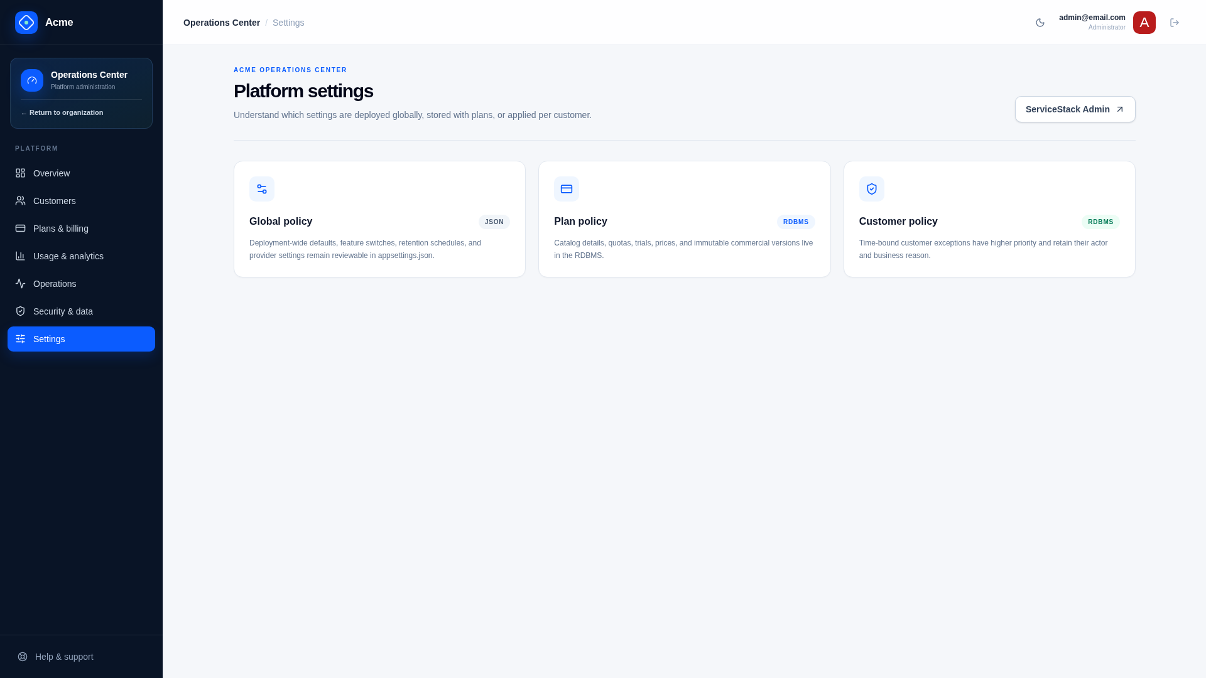
Task: Click the Acme brand name text
Action: (59, 23)
